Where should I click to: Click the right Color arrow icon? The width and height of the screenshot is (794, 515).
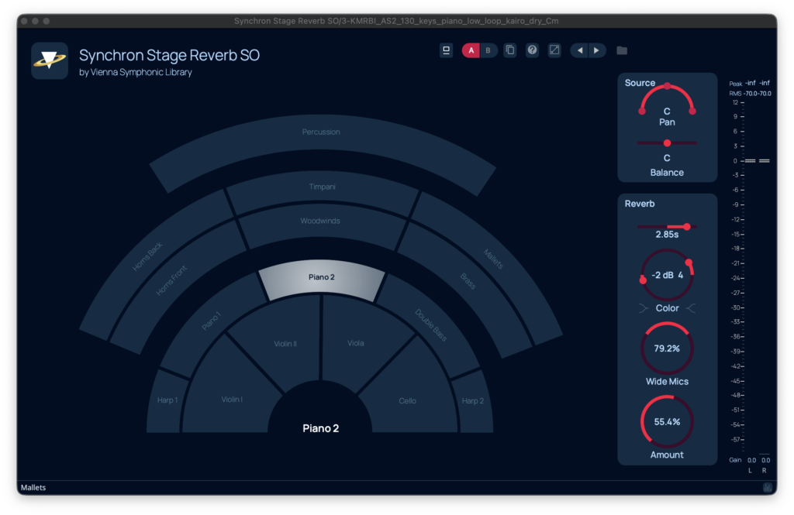(691, 308)
